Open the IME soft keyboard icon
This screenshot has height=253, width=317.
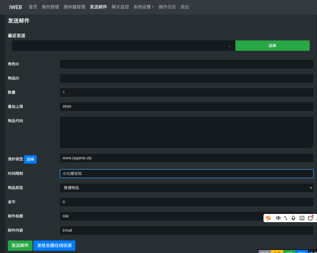pos(302,218)
